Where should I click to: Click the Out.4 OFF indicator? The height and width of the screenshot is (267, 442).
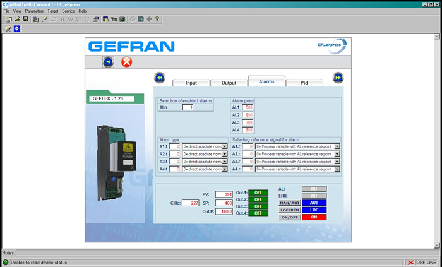tap(258, 213)
